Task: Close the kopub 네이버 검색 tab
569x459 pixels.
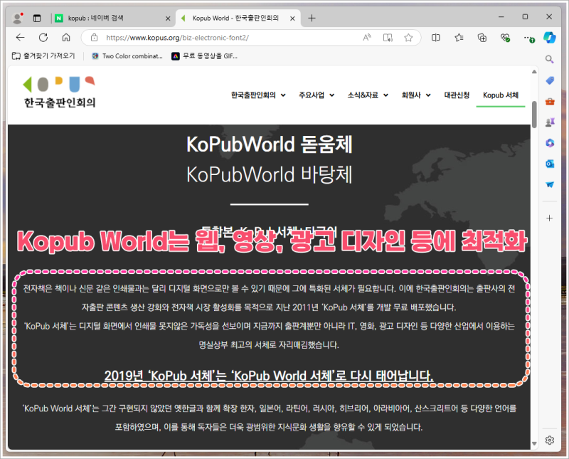Action: [168, 19]
